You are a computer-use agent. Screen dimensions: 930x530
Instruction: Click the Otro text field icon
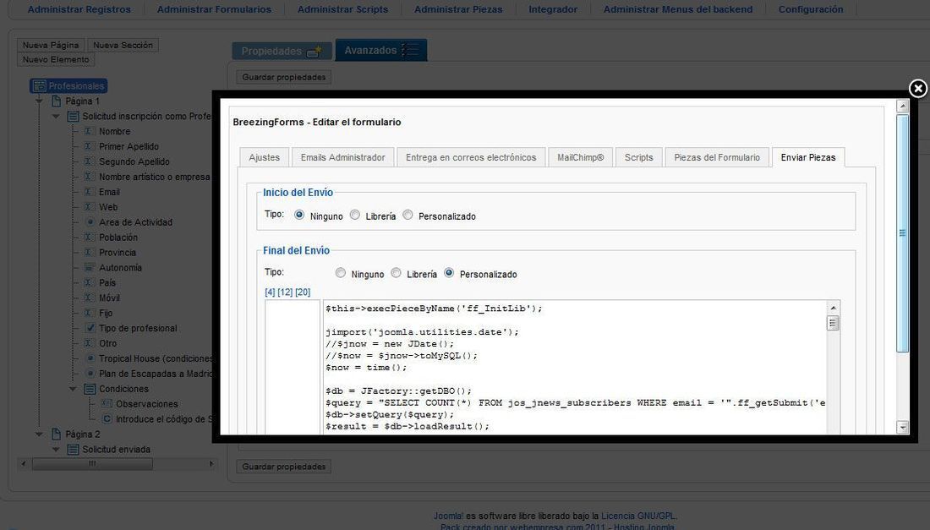[x=89, y=342]
